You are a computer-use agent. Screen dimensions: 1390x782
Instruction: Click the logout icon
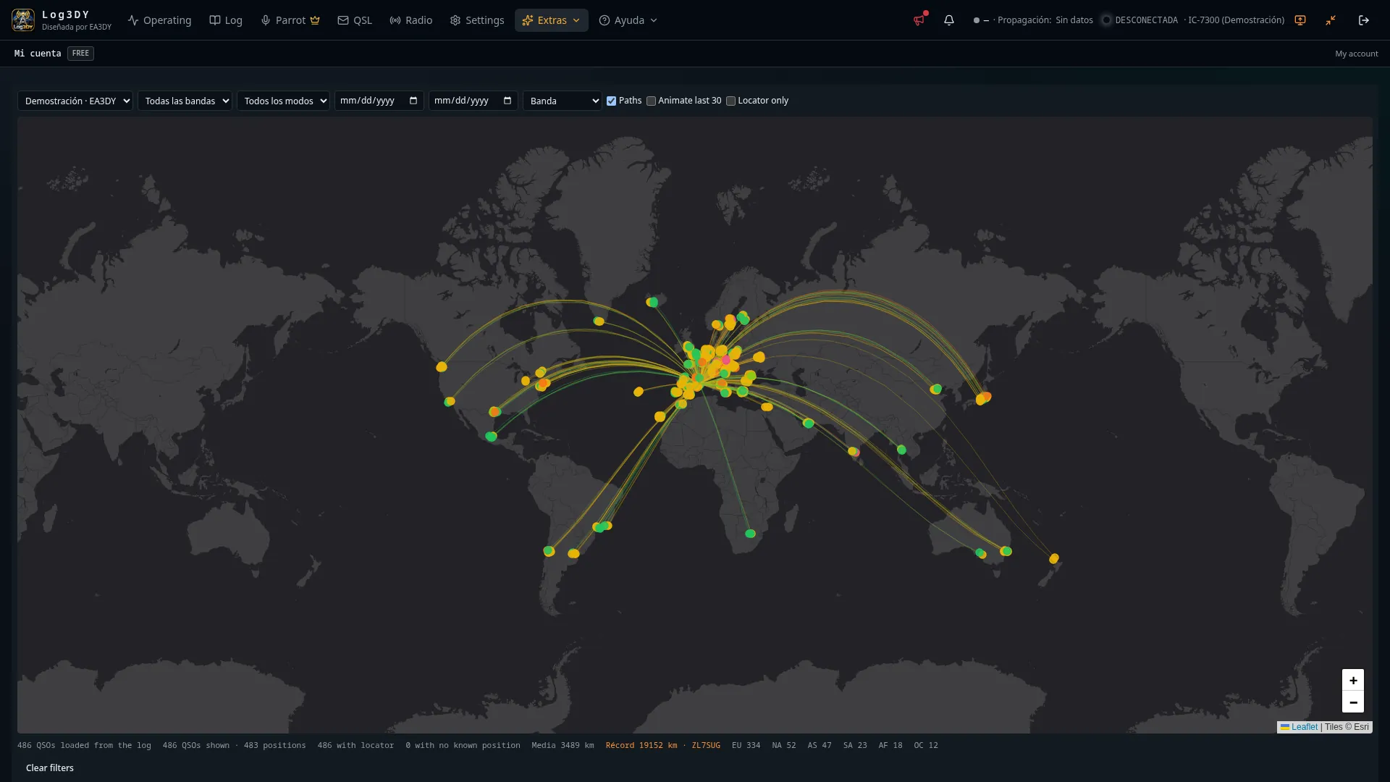point(1364,20)
